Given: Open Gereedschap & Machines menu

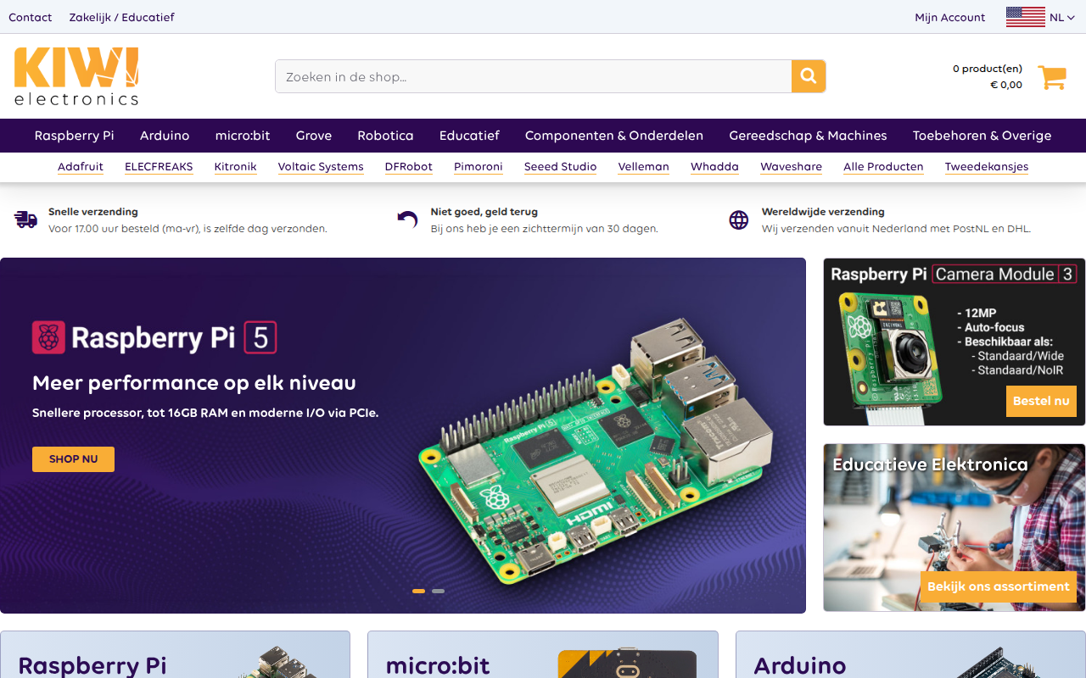Looking at the screenshot, I should pos(808,136).
